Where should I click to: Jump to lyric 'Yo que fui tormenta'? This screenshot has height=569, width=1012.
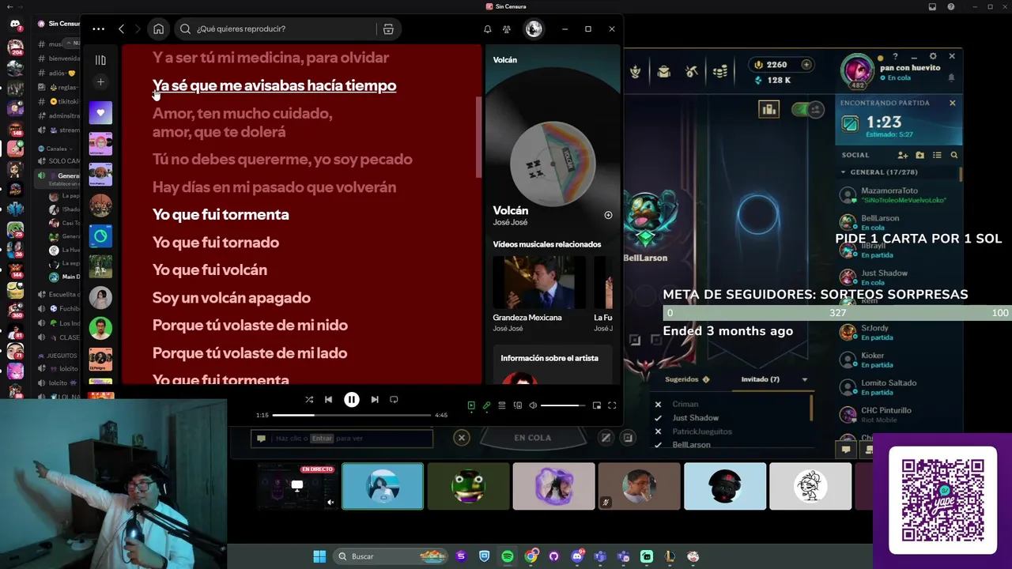[x=221, y=215]
